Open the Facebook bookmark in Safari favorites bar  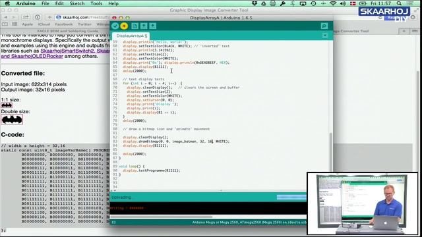64,24
